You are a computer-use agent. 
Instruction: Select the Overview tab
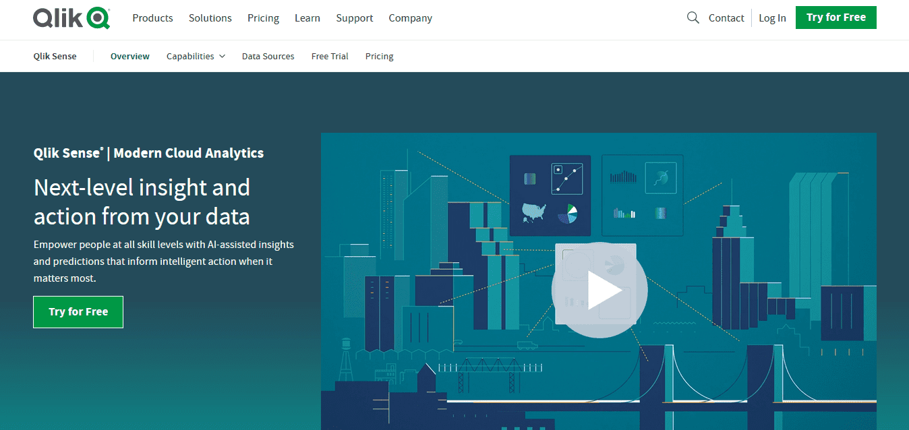click(x=130, y=57)
